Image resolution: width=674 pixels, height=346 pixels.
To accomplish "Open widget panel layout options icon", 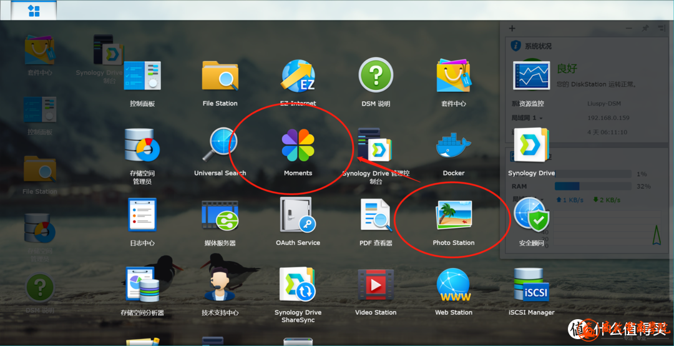I will tap(661, 28).
